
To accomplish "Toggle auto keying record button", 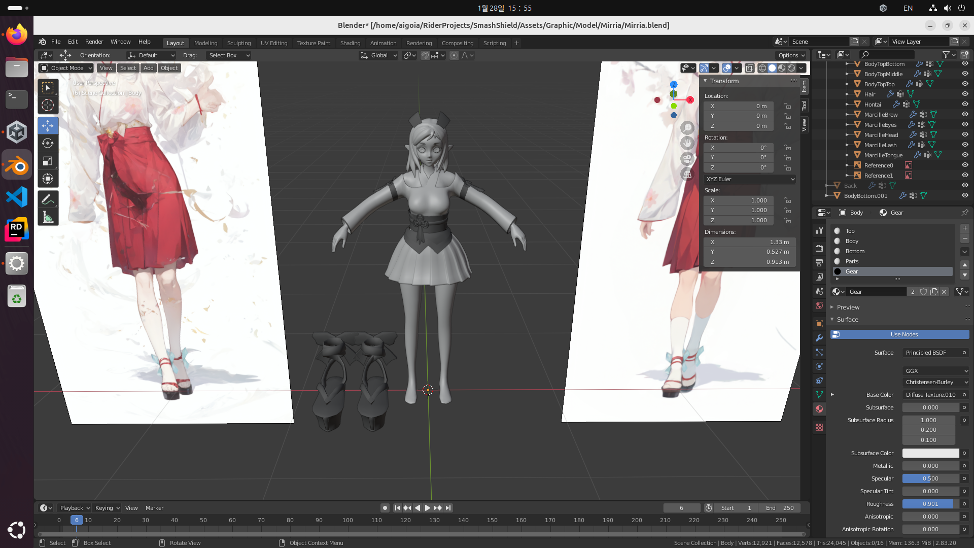I will tap(385, 508).
